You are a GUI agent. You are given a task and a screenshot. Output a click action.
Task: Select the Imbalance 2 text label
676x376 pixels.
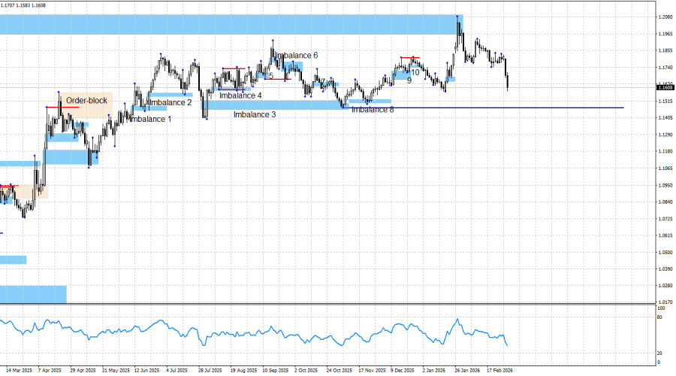(x=170, y=102)
